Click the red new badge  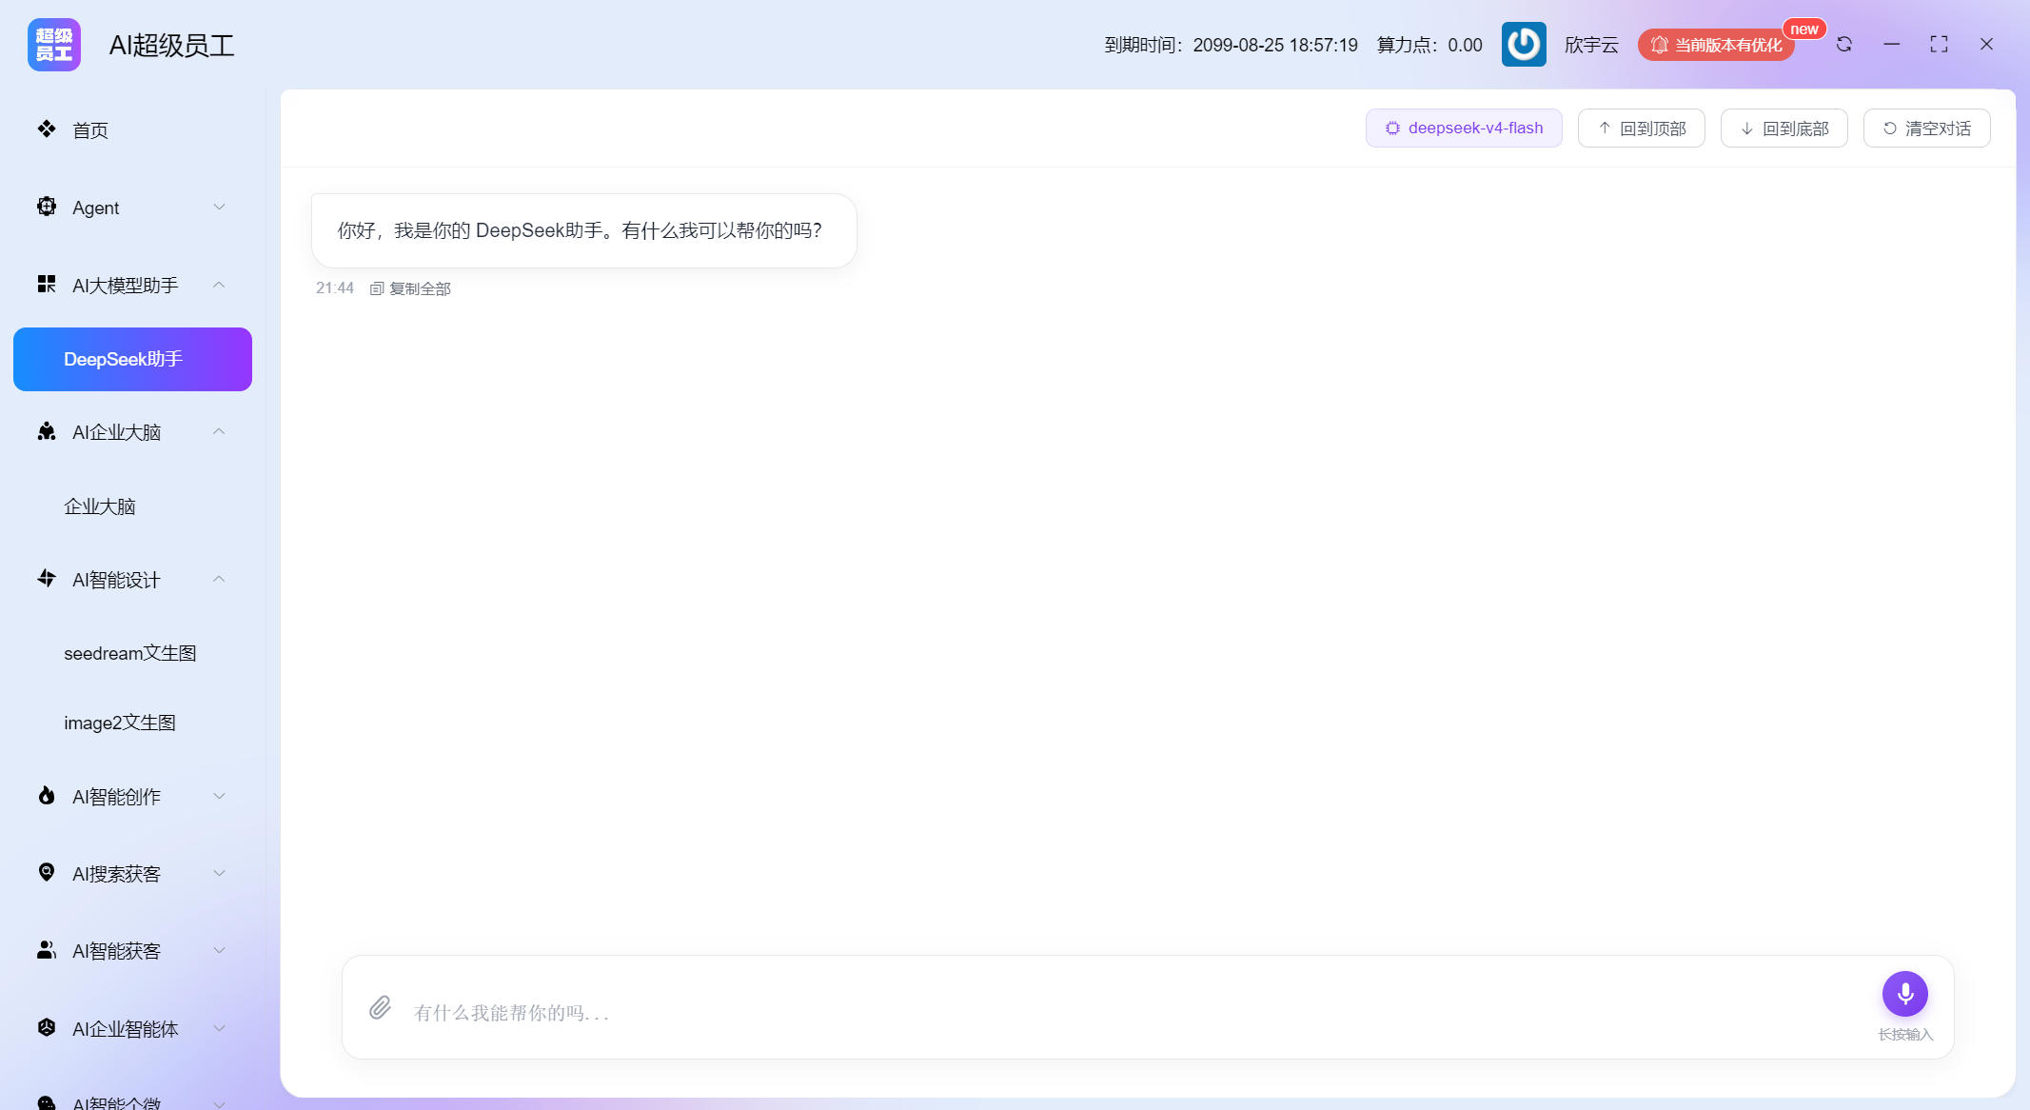tap(1804, 29)
